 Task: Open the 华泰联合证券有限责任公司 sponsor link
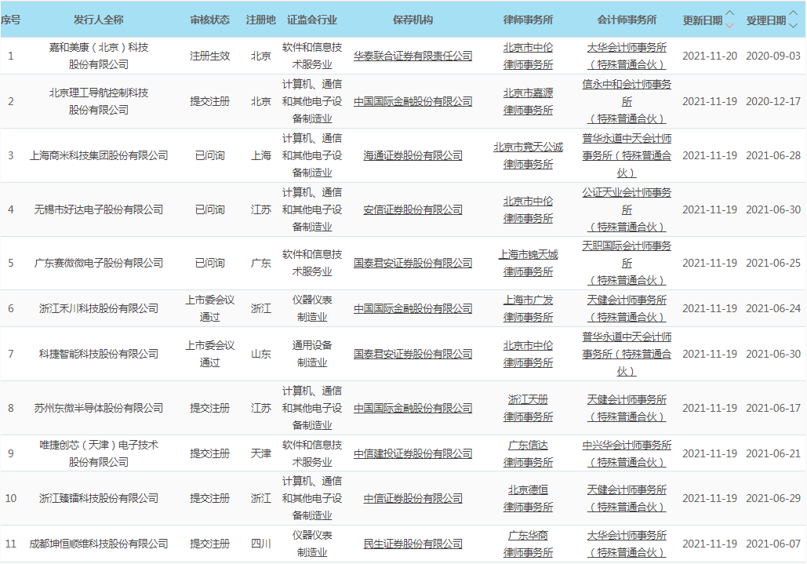click(413, 56)
